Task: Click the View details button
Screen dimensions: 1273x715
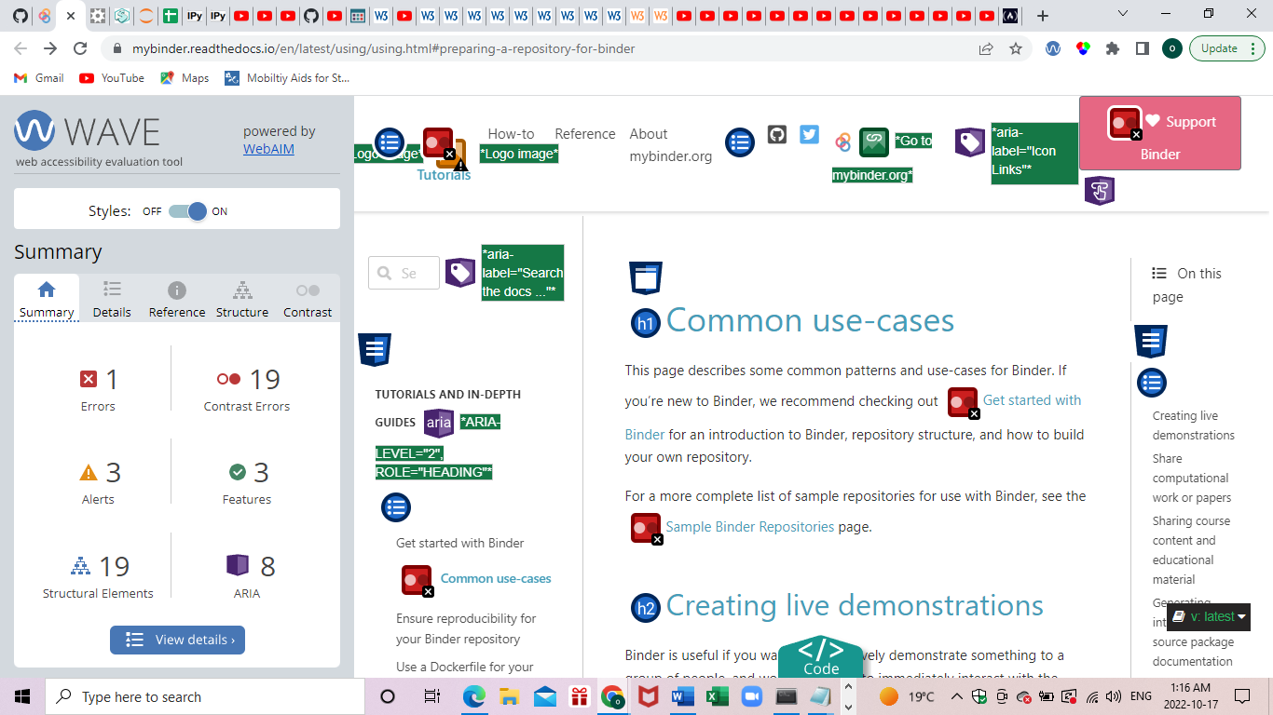Action: pyautogui.click(x=177, y=640)
